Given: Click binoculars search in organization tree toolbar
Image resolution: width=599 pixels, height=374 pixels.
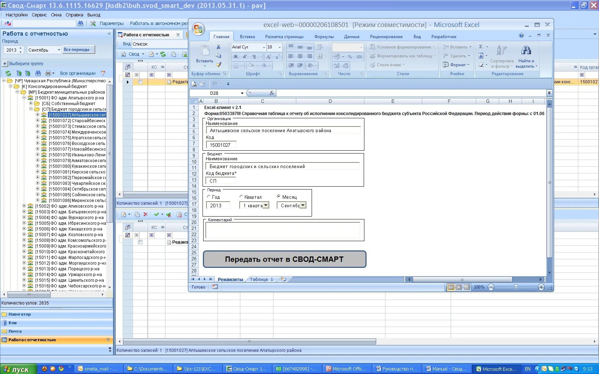Looking at the screenshot, I should coord(38,73).
